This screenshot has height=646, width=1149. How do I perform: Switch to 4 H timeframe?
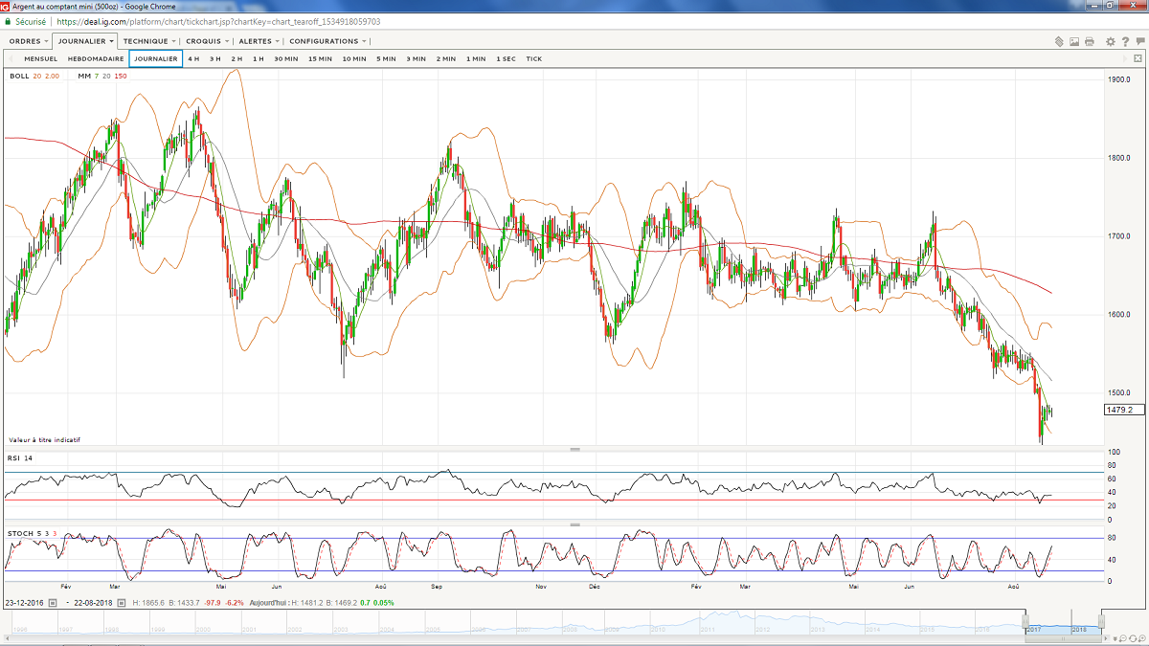[x=193, y=58]
